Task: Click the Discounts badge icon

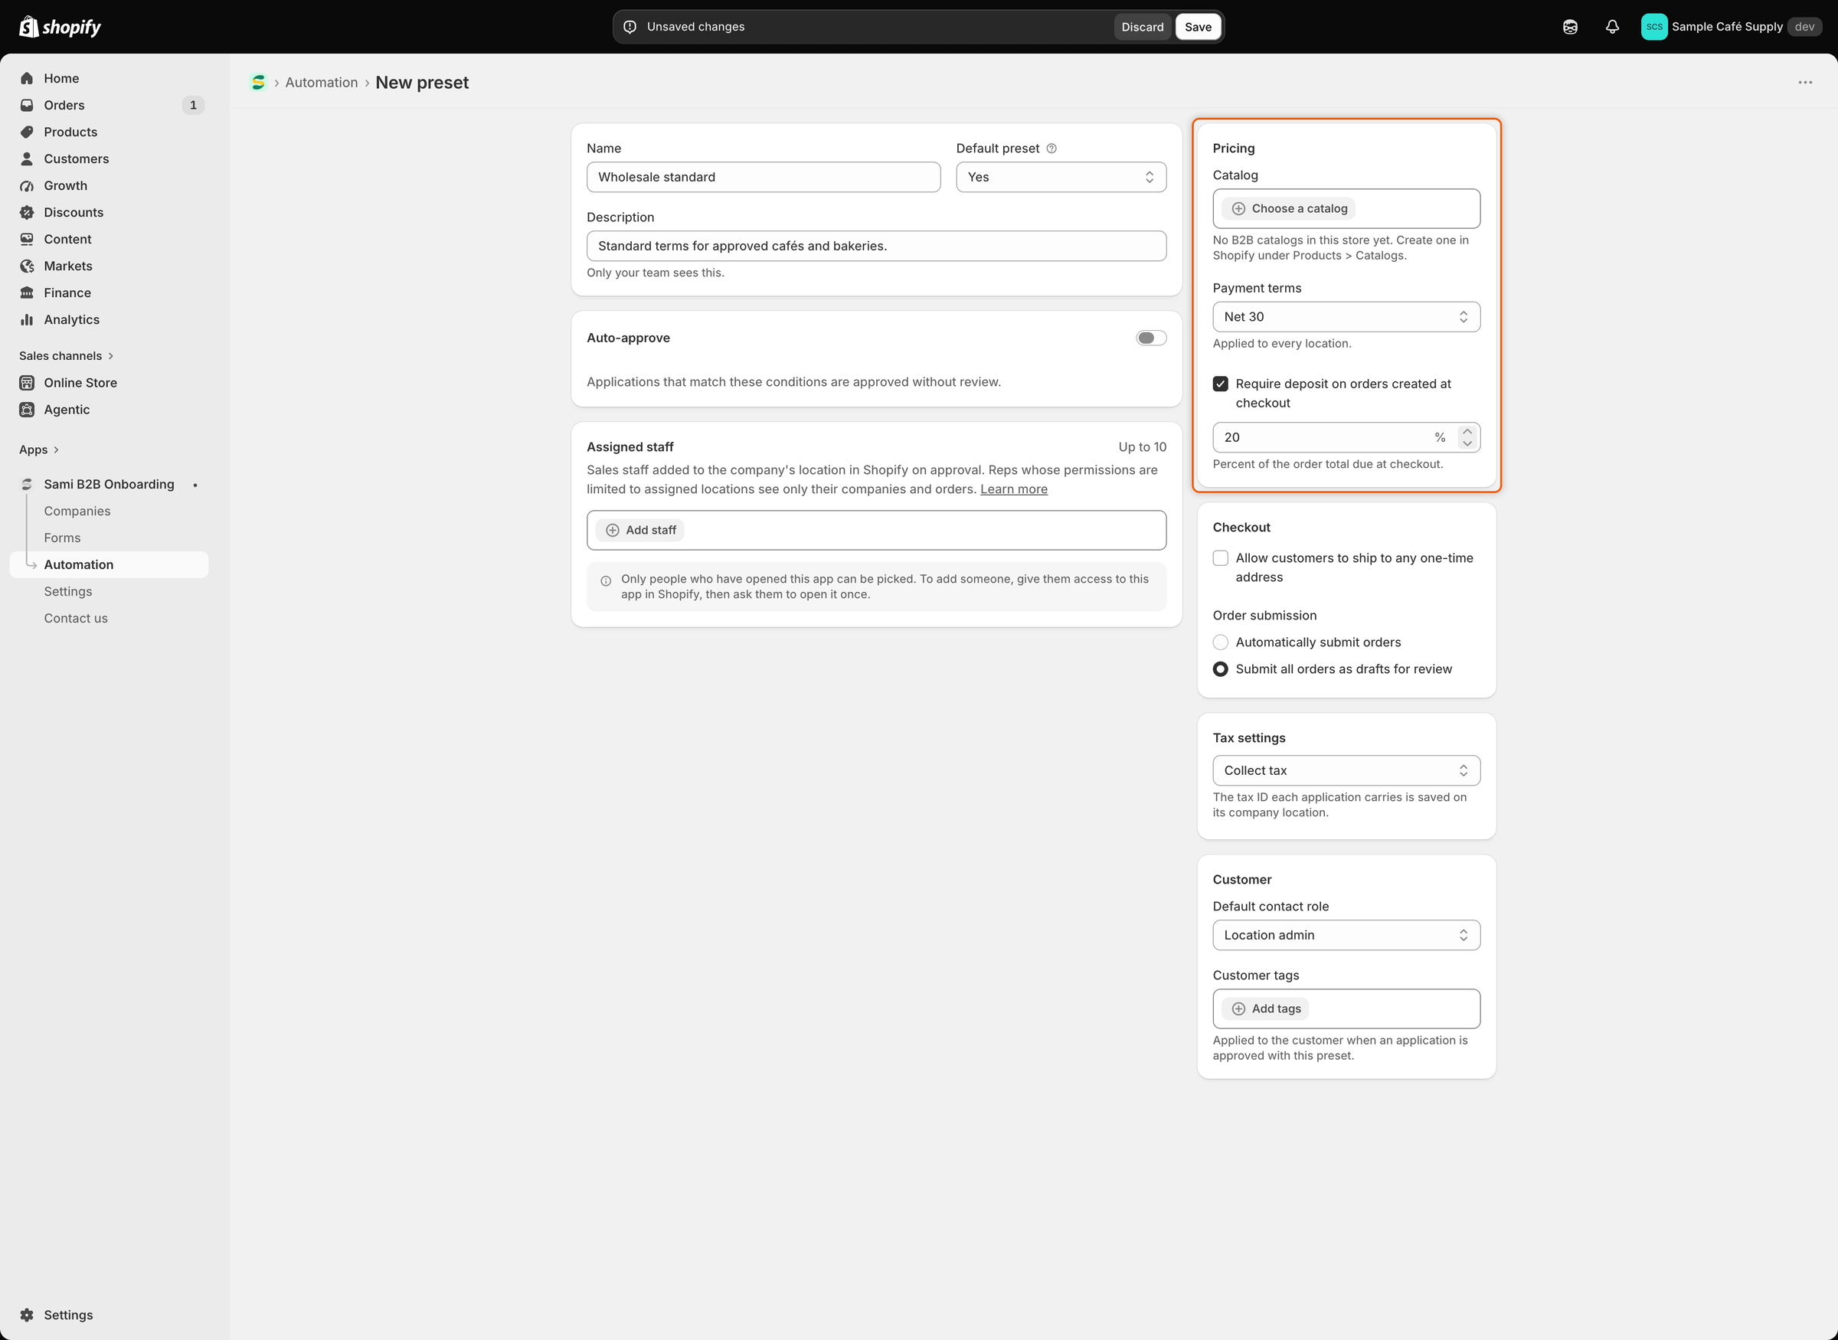Action: 27,211
